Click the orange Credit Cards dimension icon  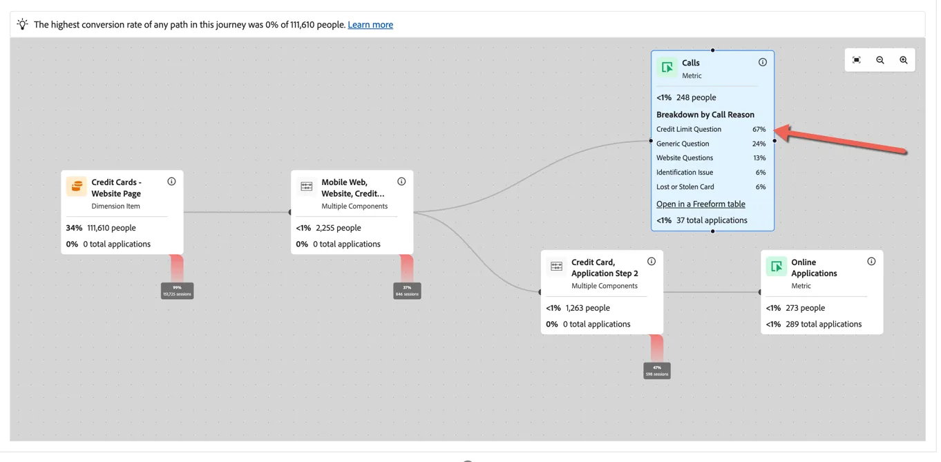(77, 186)
